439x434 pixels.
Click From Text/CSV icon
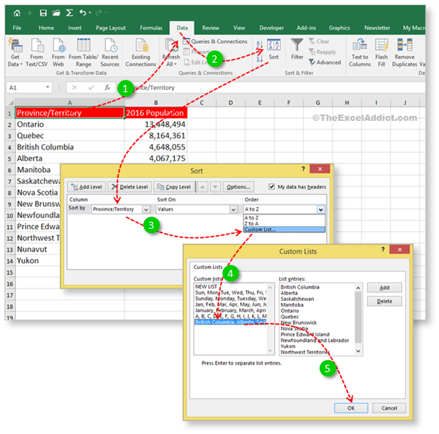click(x=37, y=53)
